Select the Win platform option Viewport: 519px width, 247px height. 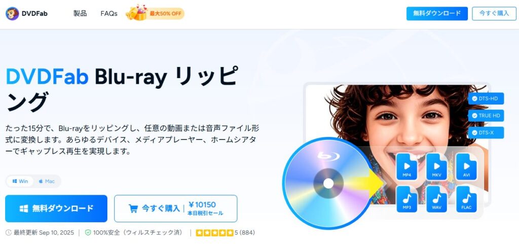[20, 181]
